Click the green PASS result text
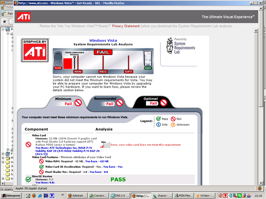The width and height of the screenshot is (266, 199). click(118, 179)
